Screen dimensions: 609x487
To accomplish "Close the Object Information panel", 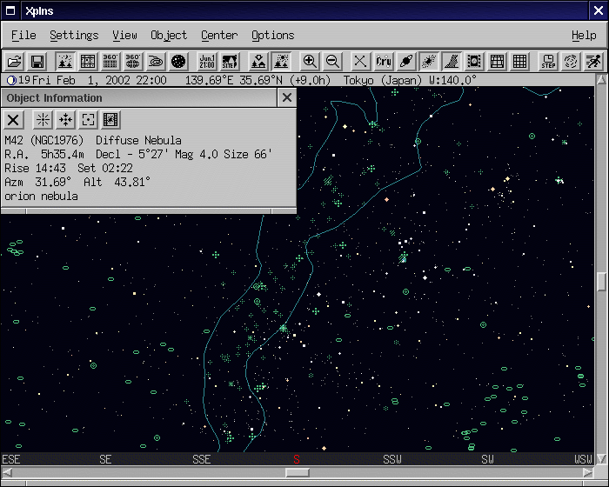I will (x=287, y=98).
